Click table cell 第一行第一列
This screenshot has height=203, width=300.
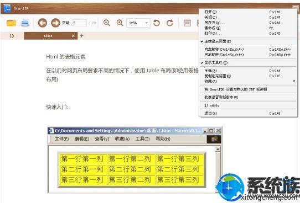coord(83,159)
